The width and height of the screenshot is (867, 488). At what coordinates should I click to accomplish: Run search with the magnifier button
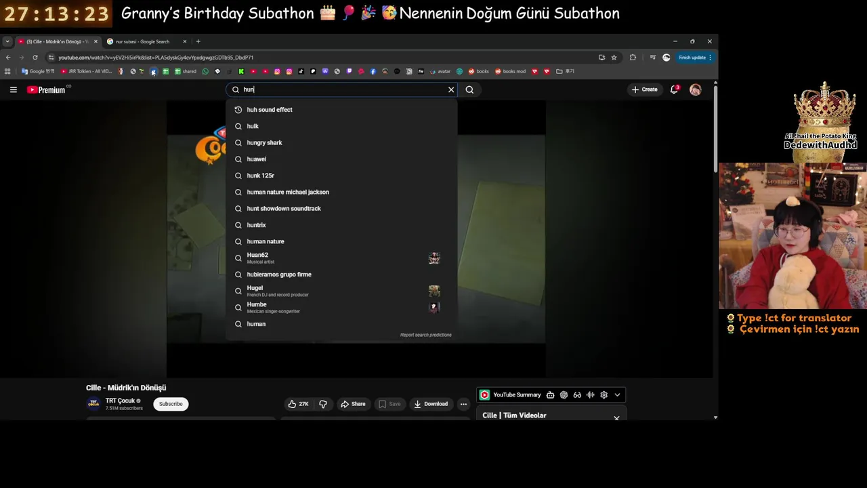point(469,89)
